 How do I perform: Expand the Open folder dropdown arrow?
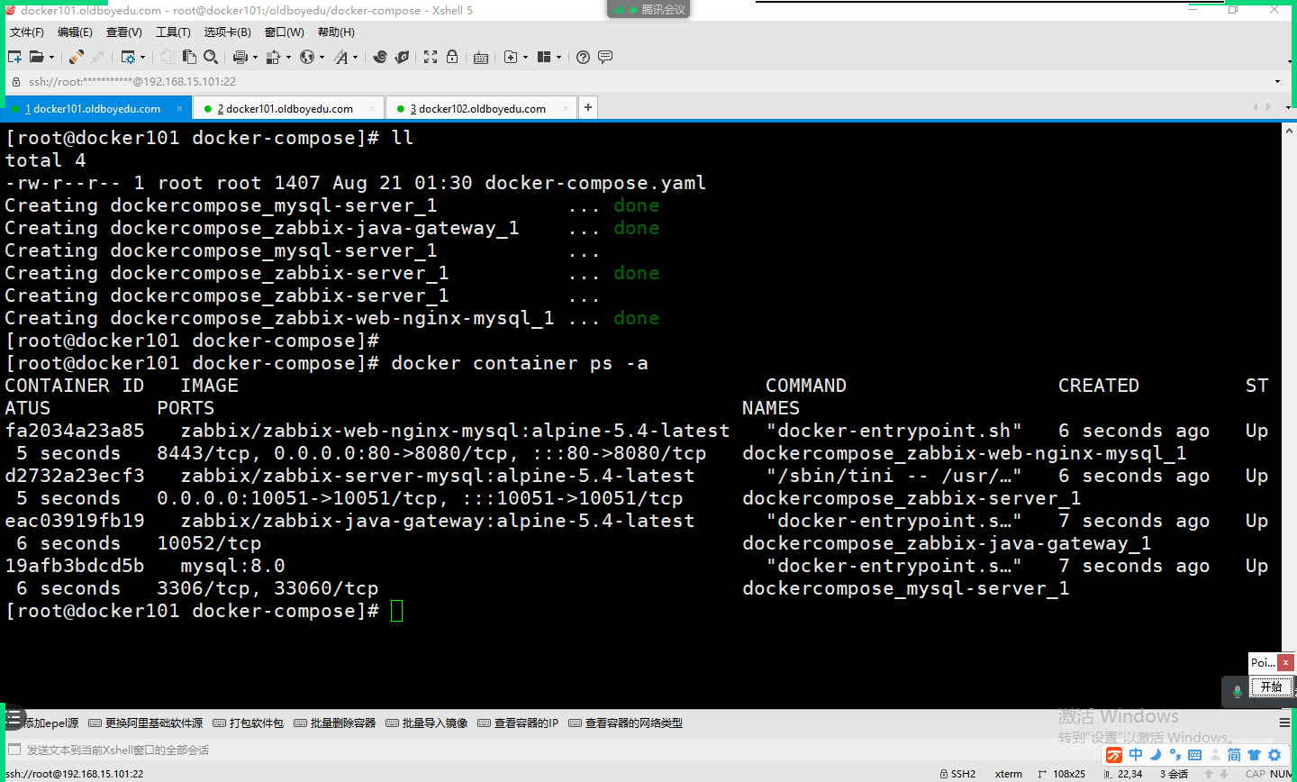pyautogui.click(x=51, y=58)
